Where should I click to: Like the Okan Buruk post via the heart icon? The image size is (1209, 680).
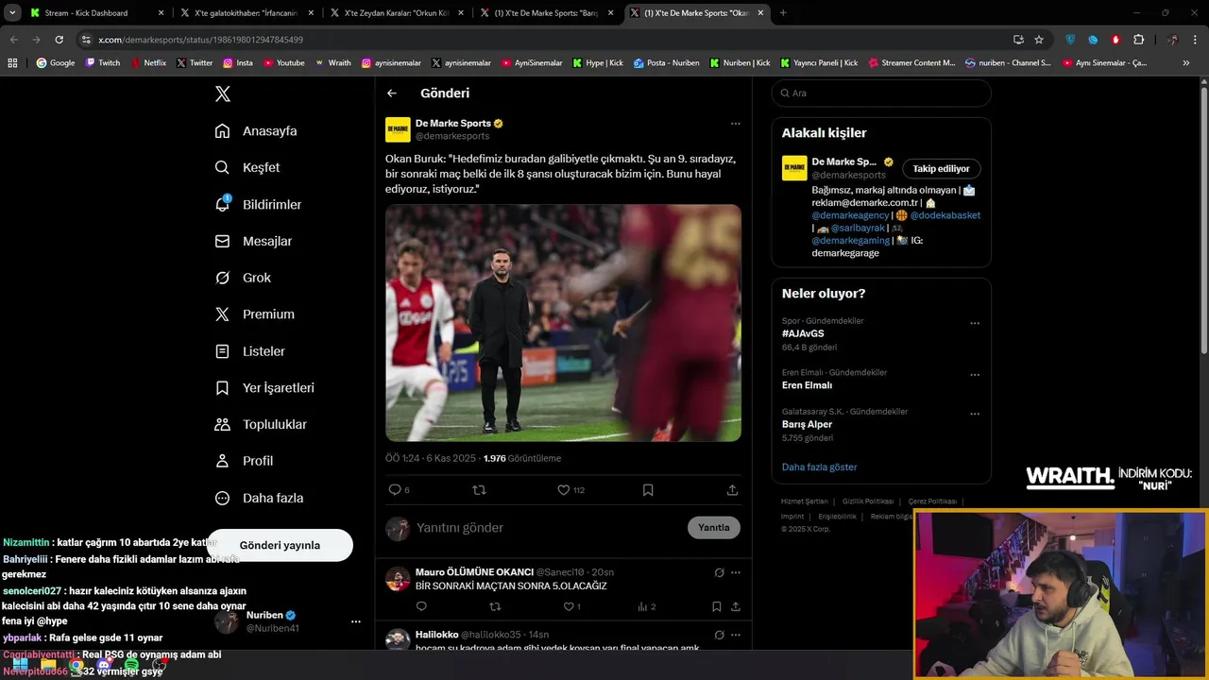[x=564, y=490]
